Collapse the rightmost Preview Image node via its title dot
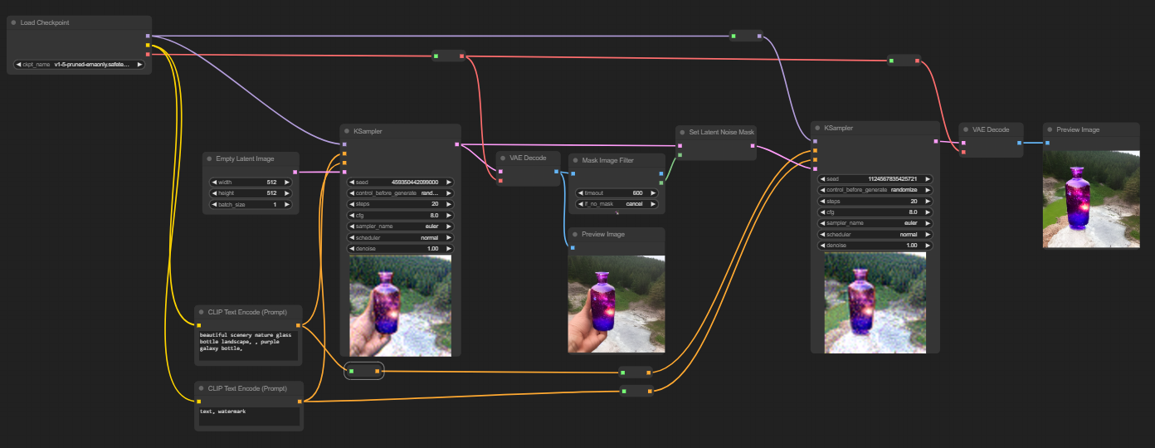This screenshot has width=1155, height=448. click(x=1050, y=129)
